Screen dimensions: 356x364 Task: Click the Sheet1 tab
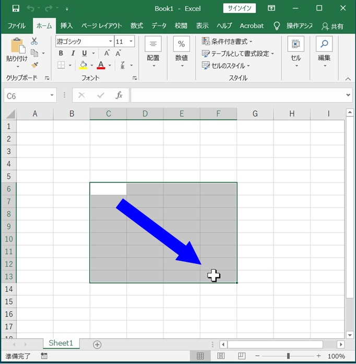coord(61,343)
